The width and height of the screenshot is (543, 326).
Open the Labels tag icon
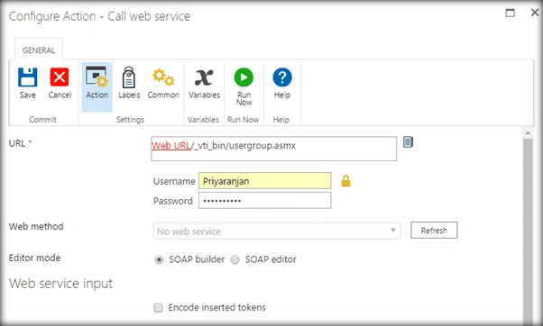point(129,77)
